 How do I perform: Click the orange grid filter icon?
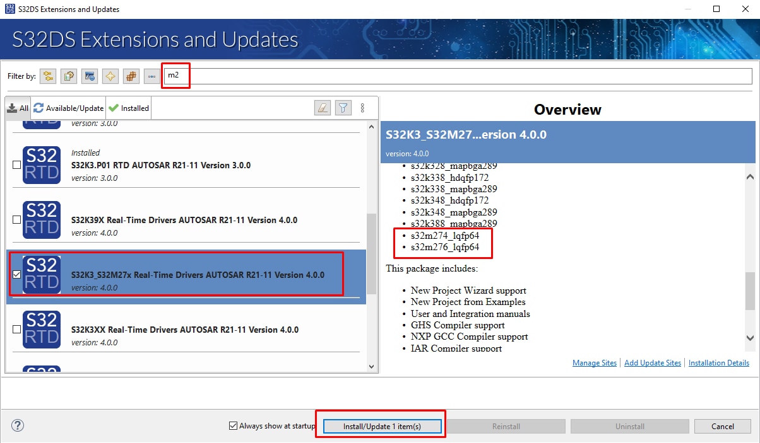[131, 76]
